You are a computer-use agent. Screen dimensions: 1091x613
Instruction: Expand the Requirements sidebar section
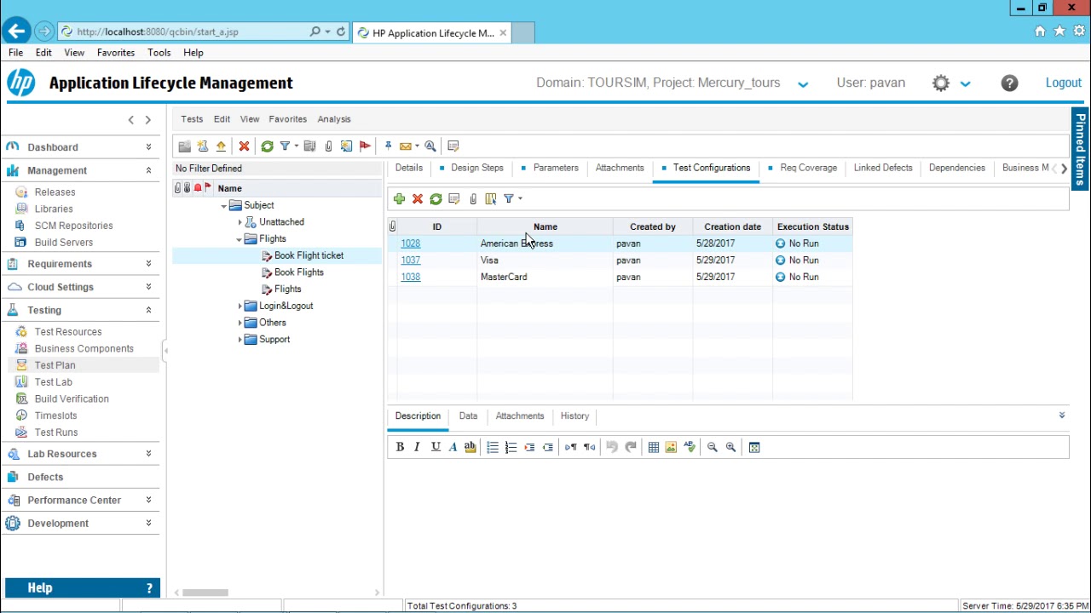coord(148,264)
